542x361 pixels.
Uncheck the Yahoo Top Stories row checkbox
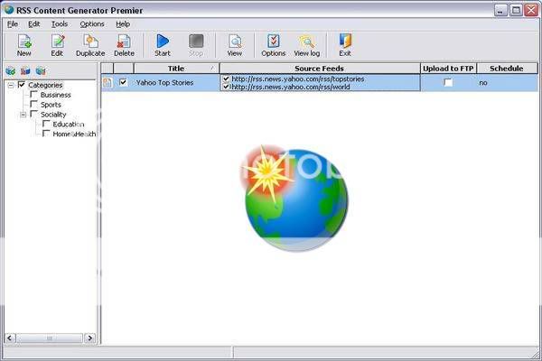click(123, 82)
